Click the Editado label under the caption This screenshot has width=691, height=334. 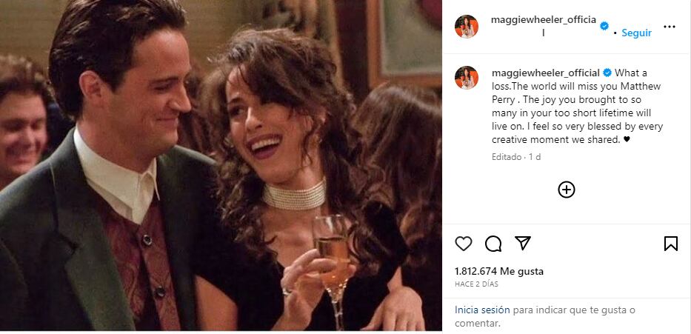[507, 157]
